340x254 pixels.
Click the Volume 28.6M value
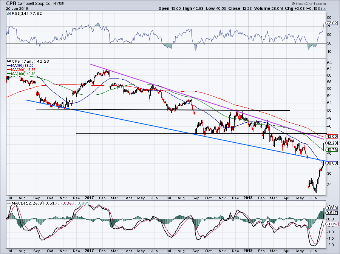[x=269, y=8]
